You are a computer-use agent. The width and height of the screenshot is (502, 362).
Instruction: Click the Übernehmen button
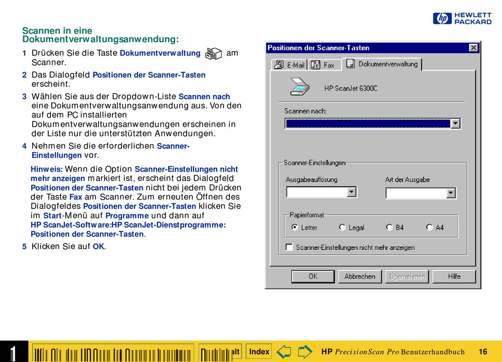click(407, 277)
